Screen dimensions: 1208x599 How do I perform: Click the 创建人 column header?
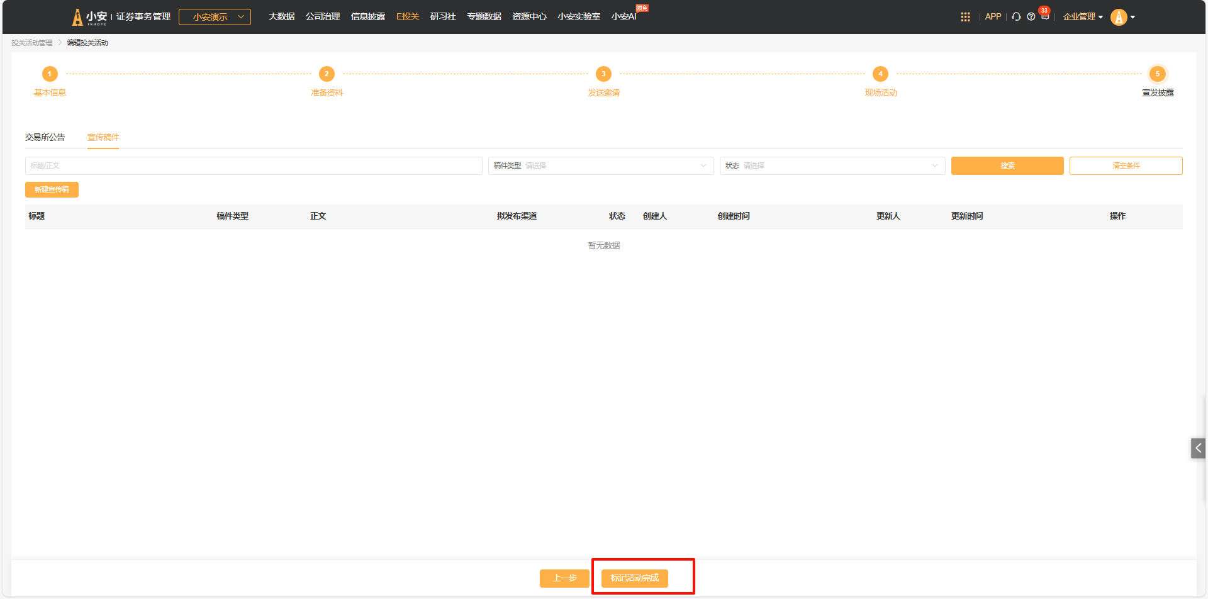coord(654,216)
